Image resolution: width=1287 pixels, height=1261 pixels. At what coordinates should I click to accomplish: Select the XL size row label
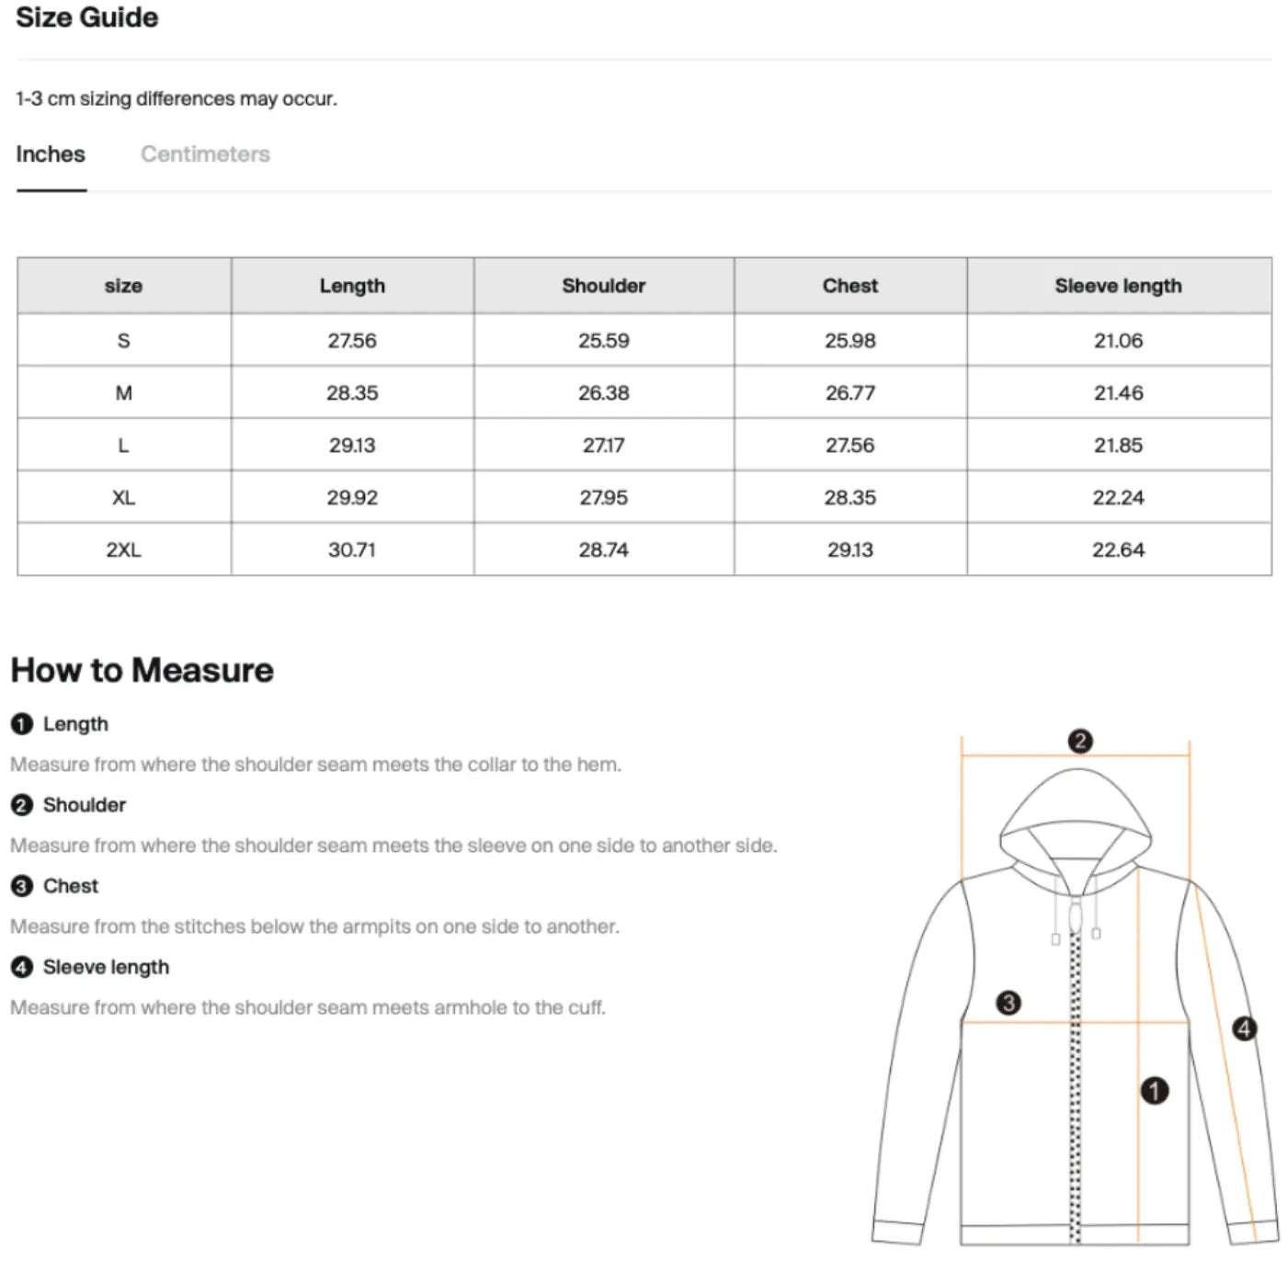123,497
